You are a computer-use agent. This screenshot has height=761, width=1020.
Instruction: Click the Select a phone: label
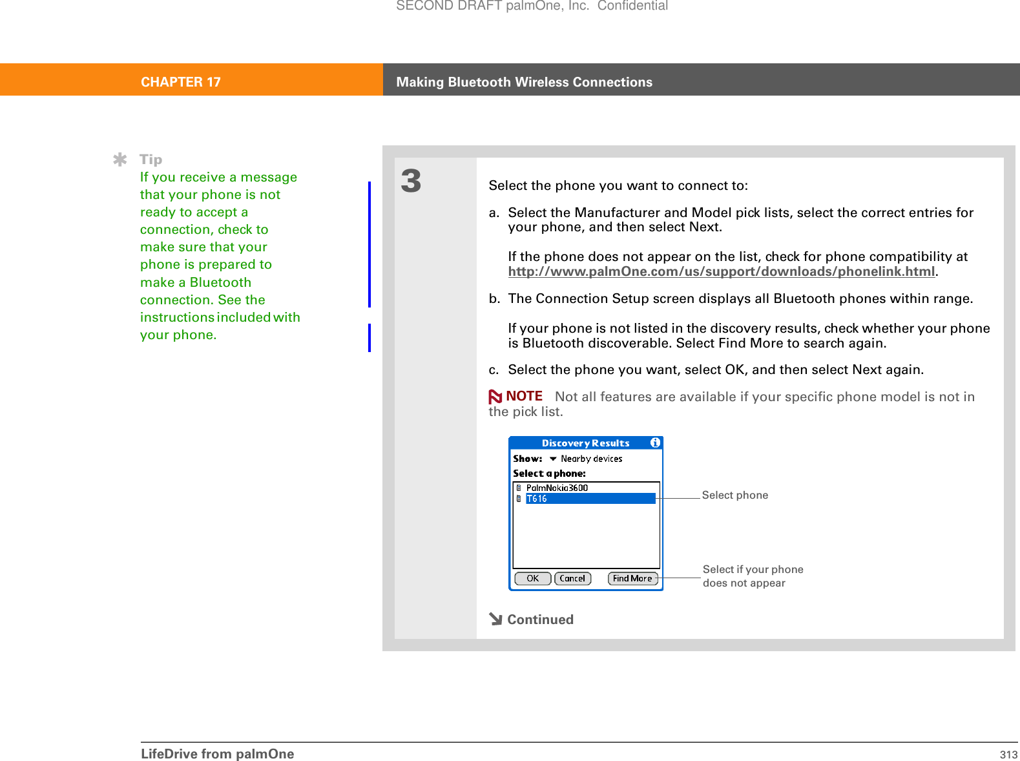[x=549, y=474]
